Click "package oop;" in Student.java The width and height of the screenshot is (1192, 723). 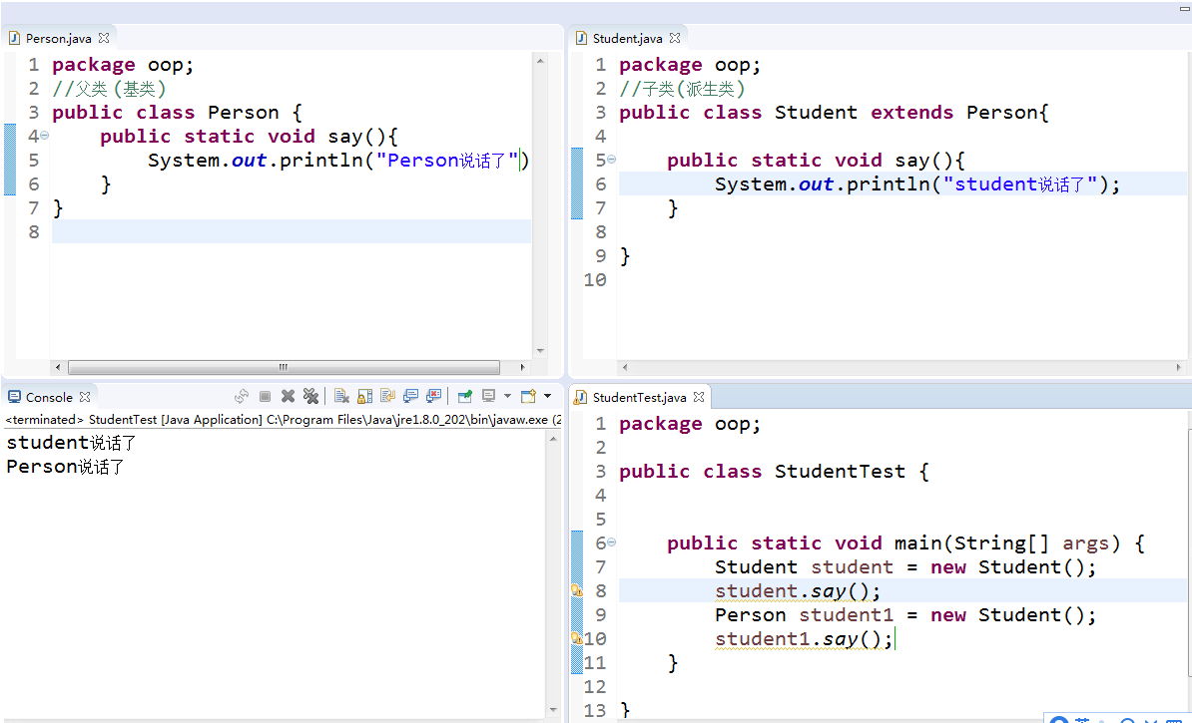pos(690,65)
